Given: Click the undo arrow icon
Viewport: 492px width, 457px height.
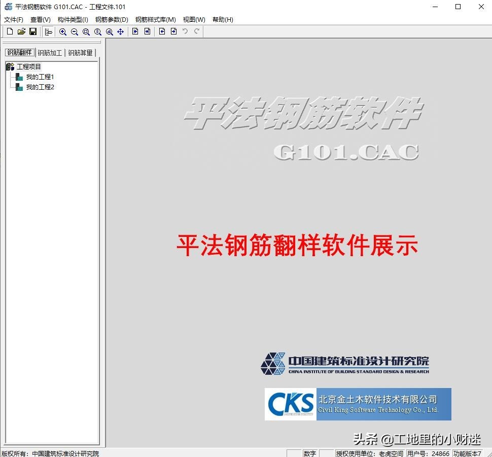Looking at the screenshot, I should click(185, 31).
